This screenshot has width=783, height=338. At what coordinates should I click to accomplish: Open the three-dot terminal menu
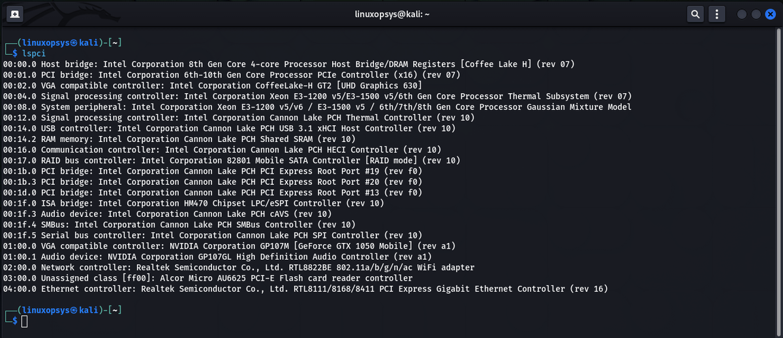pos(717,14)
